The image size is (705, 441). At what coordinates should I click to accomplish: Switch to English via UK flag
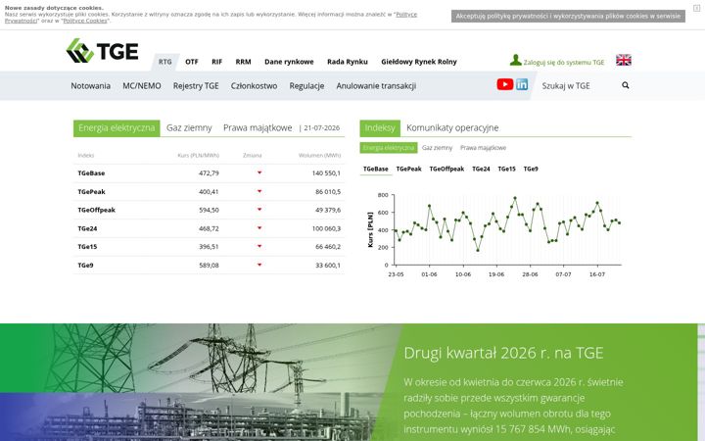coord(624,60)
